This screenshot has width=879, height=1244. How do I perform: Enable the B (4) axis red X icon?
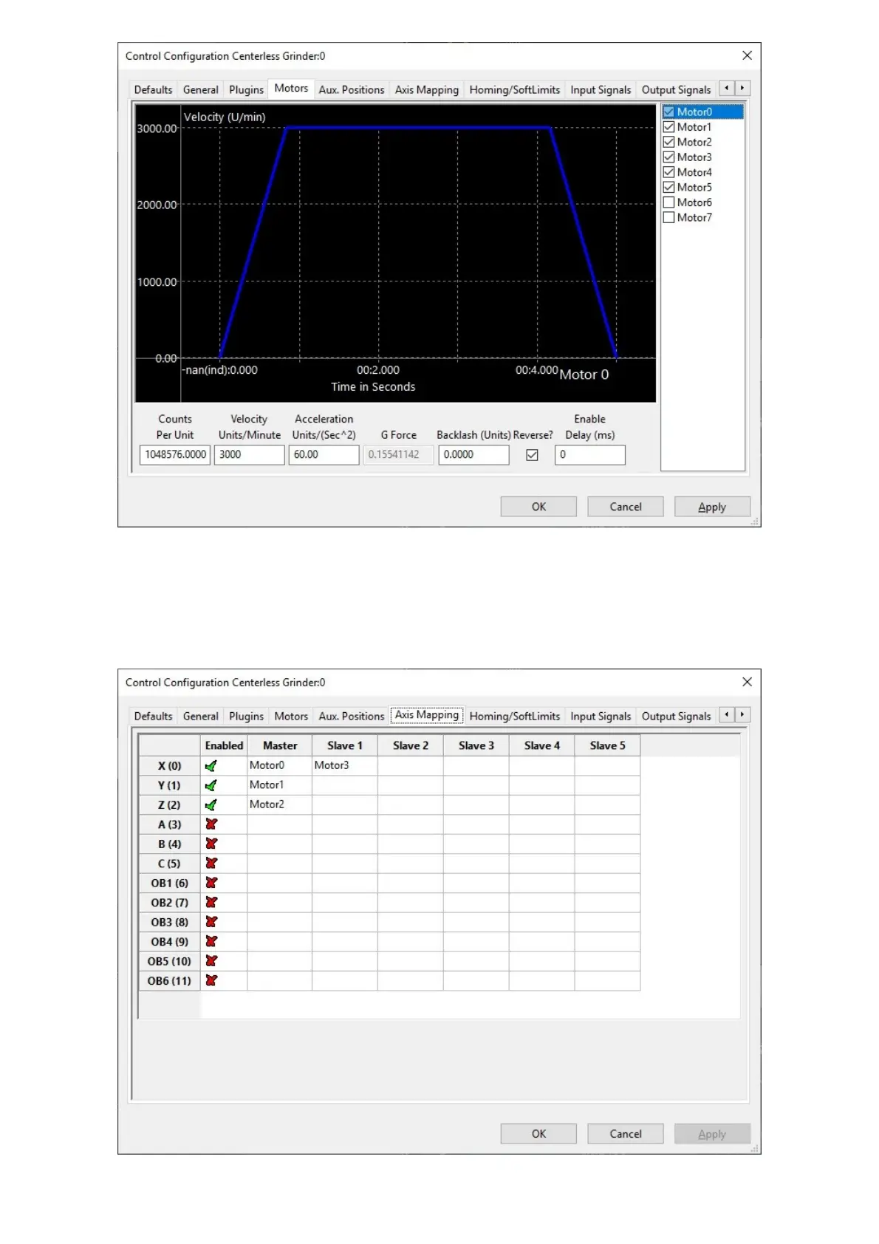211,844
